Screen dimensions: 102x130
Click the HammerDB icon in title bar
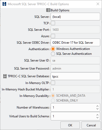pyautogui.click(x=4, y=4)
